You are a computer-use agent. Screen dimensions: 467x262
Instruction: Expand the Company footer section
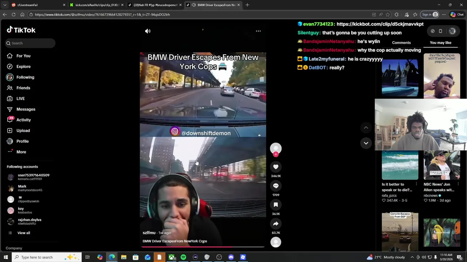pyautogui.click(x=14, y=248)
